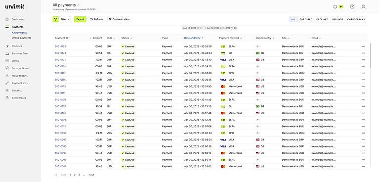Click the info icon next to All payments
This screenshot has width=379, height=182.
tap(79, 5)
